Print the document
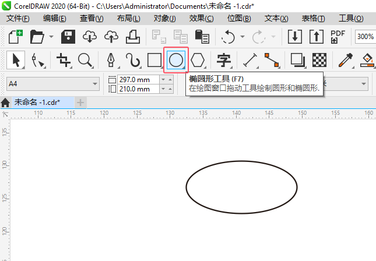Viewport: 376px width, 261px height. 133,37
